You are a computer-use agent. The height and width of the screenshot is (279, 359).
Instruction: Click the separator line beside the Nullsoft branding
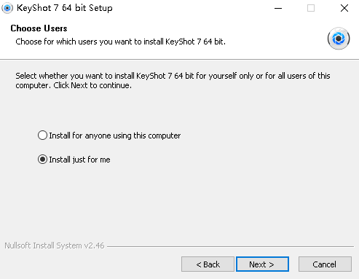click(x=230, y=246)
